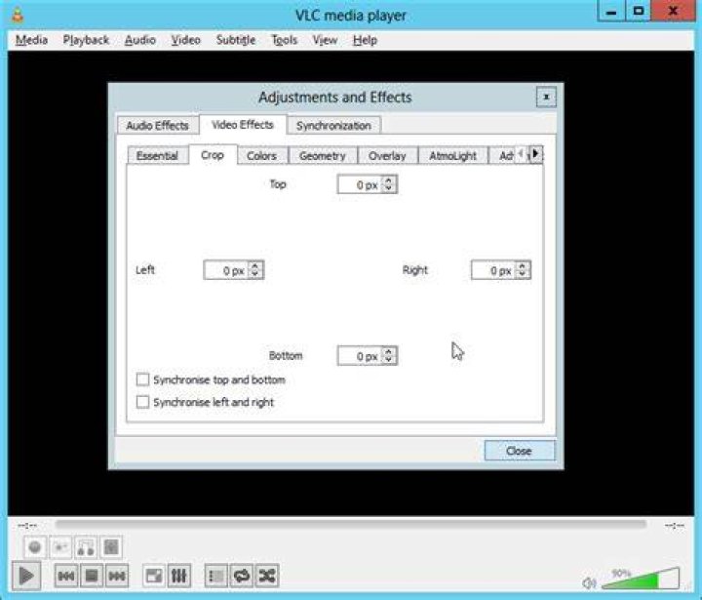Increase Bottom crop value

(x=389, y=352)
